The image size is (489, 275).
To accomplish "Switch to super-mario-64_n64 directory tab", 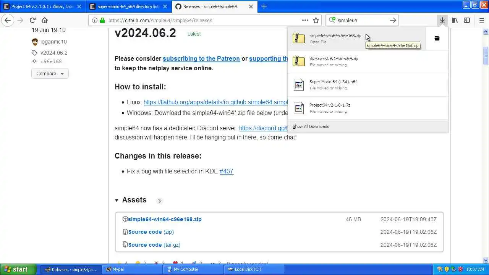I will (128, 6).
